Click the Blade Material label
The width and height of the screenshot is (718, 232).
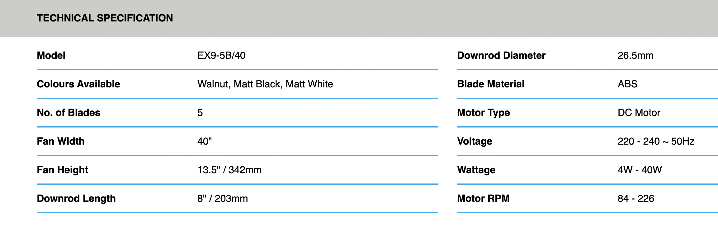click(491, 84)
